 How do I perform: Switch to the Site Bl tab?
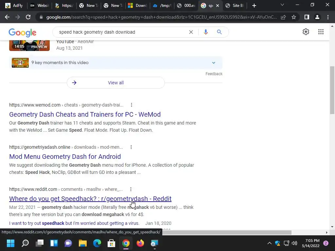pos(235,6)
